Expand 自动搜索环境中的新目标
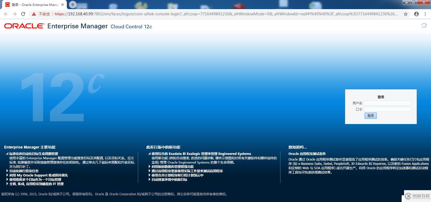431x202 pixels. coord(150,179)
